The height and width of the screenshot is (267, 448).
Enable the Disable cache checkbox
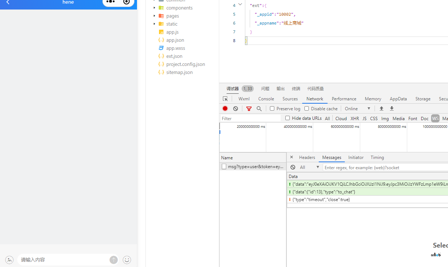point(307,108)
